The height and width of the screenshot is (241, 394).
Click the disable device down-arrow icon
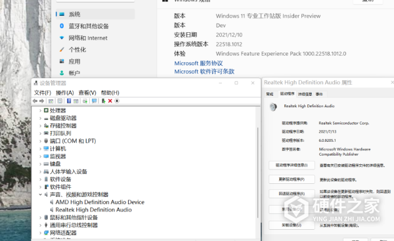pos(117,100)
